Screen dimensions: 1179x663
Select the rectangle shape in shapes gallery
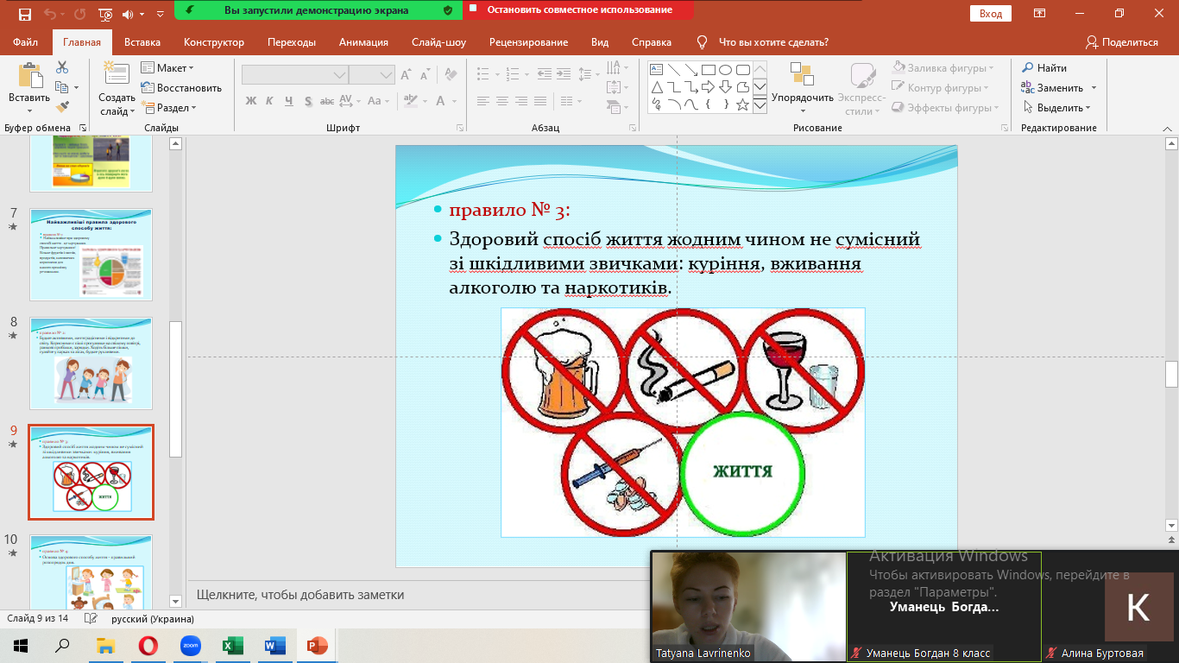point(708,70)
